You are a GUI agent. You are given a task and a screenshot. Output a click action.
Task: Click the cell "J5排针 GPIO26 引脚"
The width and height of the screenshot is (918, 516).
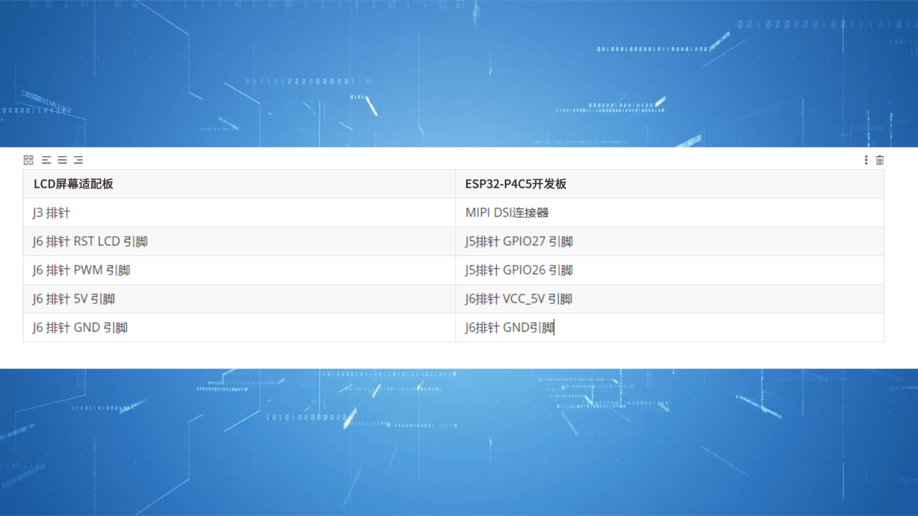[x=670, y=270]
